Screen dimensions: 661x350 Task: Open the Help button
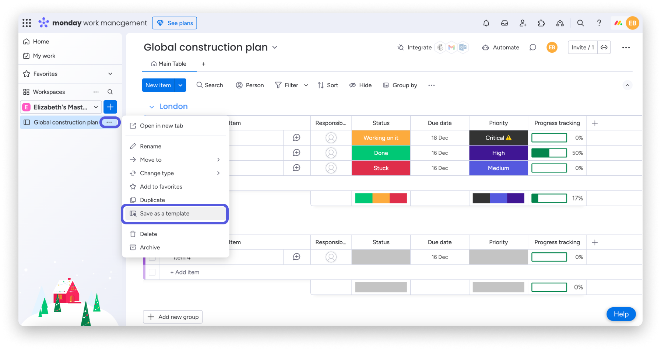pos(621,314)
